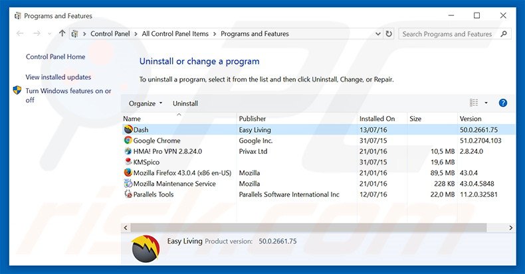The image size is (525, 274).
Task: Click the refresh icon beside address bar
Action: pyautogui.click(x=389, y=34)
